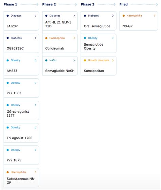Click orange chevron on N8-GP card
The width and height of the screenshot is (161, 190).
tap(155, 16)
